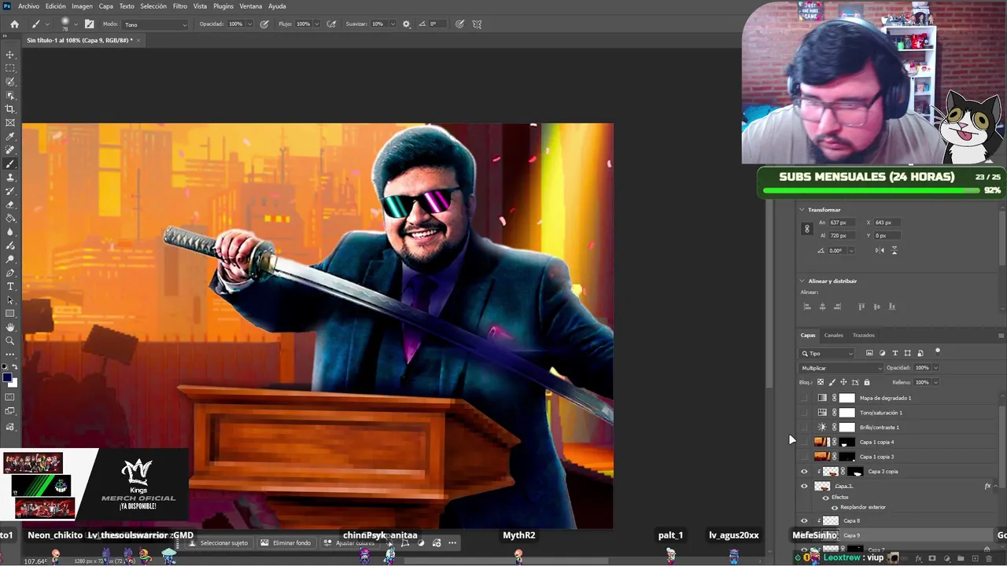The height and width of the screenshot is (566, 1007).
Task: Click the symmetry butterfly icon
Action: 477,24
